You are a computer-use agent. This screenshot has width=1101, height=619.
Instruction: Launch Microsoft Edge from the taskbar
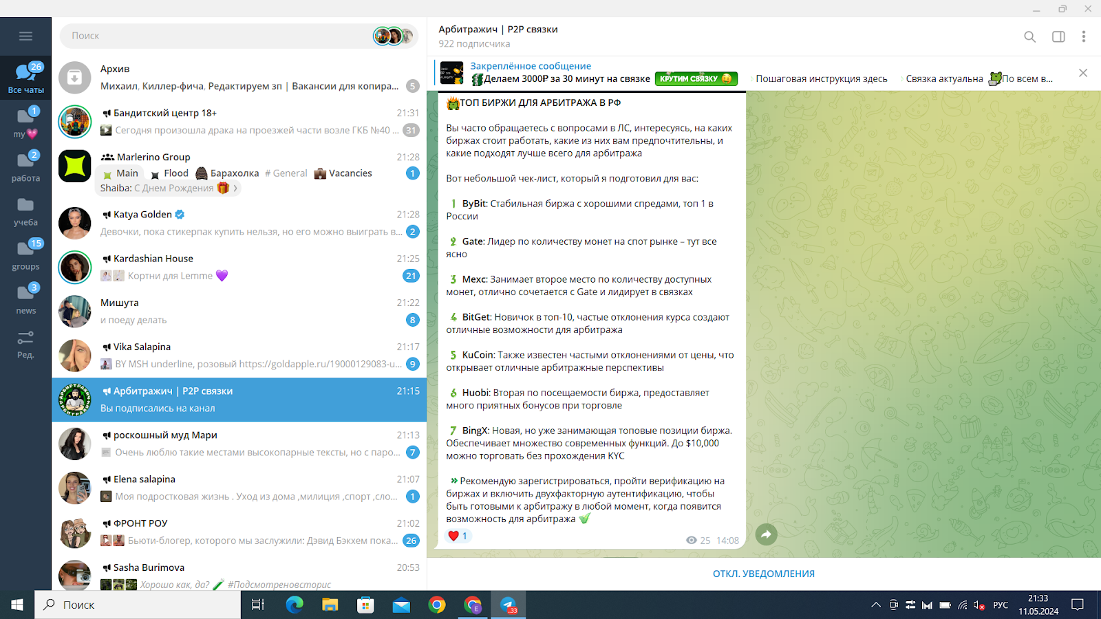pos(295,605)
